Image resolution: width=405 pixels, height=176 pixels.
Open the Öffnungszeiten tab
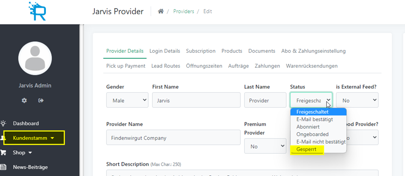coord(204,66)
